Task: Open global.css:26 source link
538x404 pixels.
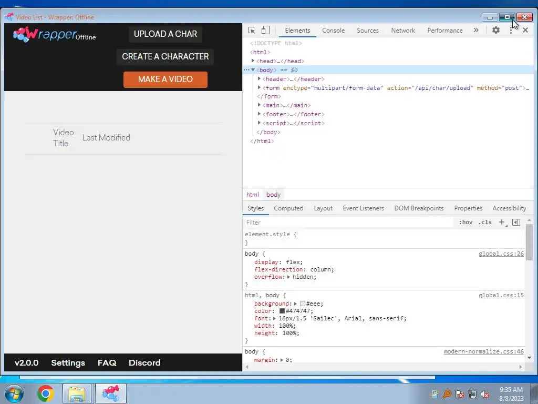Action: (x=501, y=254)
